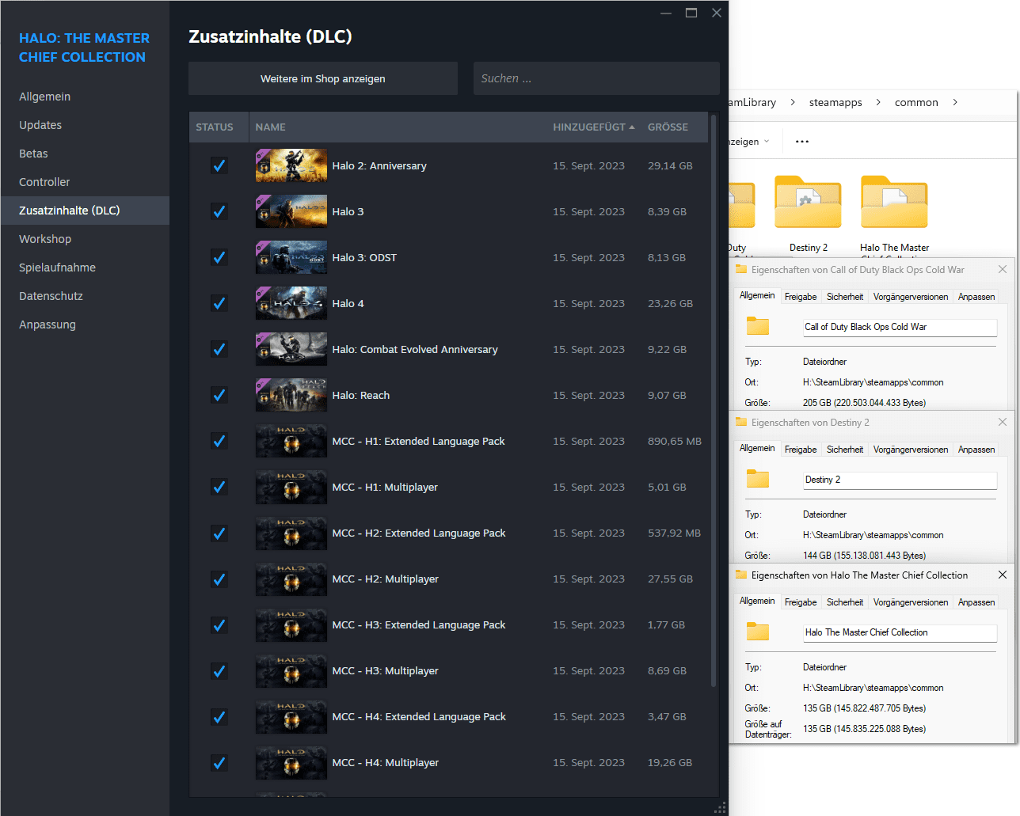Click MCC - H3: Extended Language Pack icon
Viewport: 1020px width, 816px height.
pos(291,624)
